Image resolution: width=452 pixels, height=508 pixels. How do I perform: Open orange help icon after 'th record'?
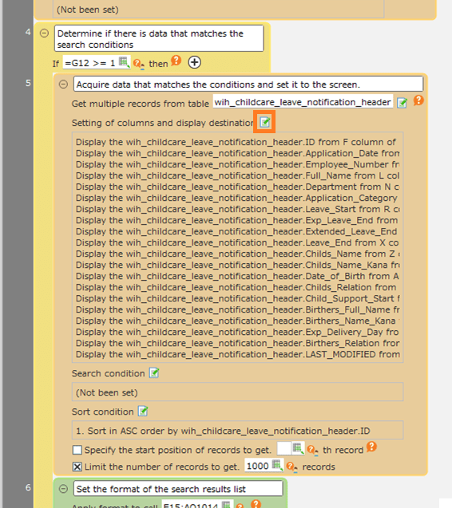pos(371,447)
